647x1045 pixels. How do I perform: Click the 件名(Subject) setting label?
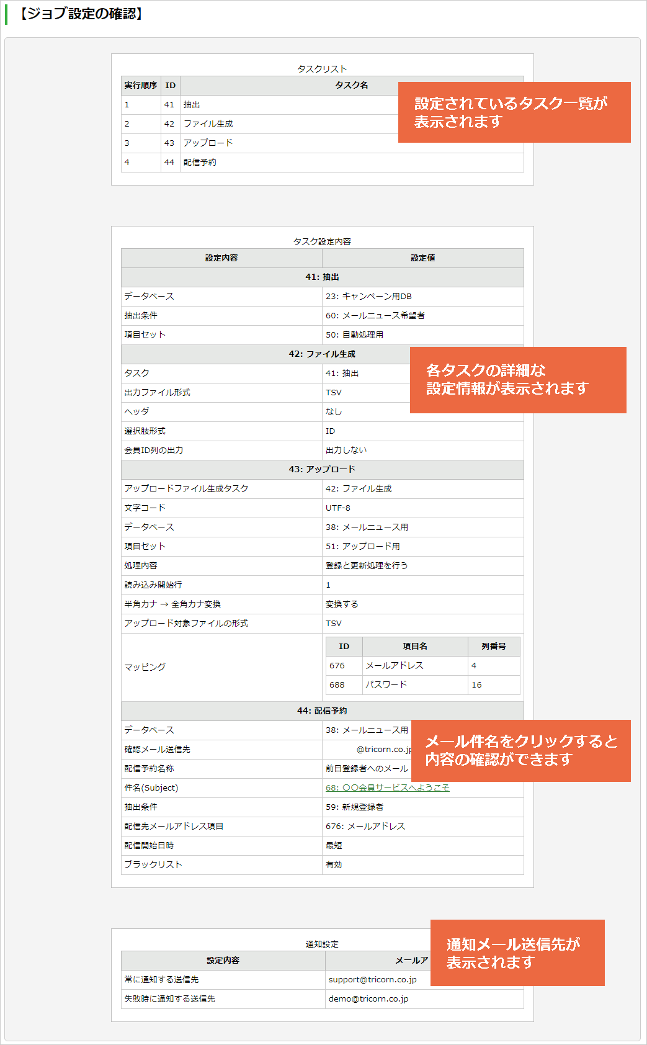pos(151,788)
